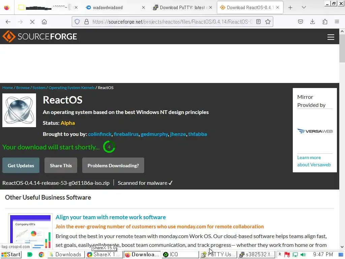Click the ReactOS project logo image

coord(19,110)
